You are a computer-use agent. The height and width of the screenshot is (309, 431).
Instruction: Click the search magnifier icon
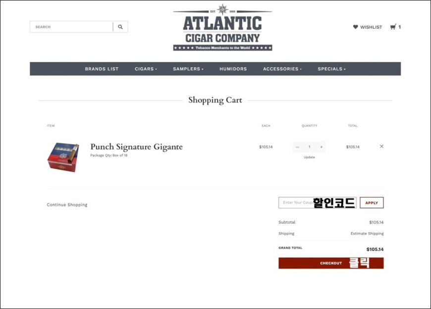[120, 27]
